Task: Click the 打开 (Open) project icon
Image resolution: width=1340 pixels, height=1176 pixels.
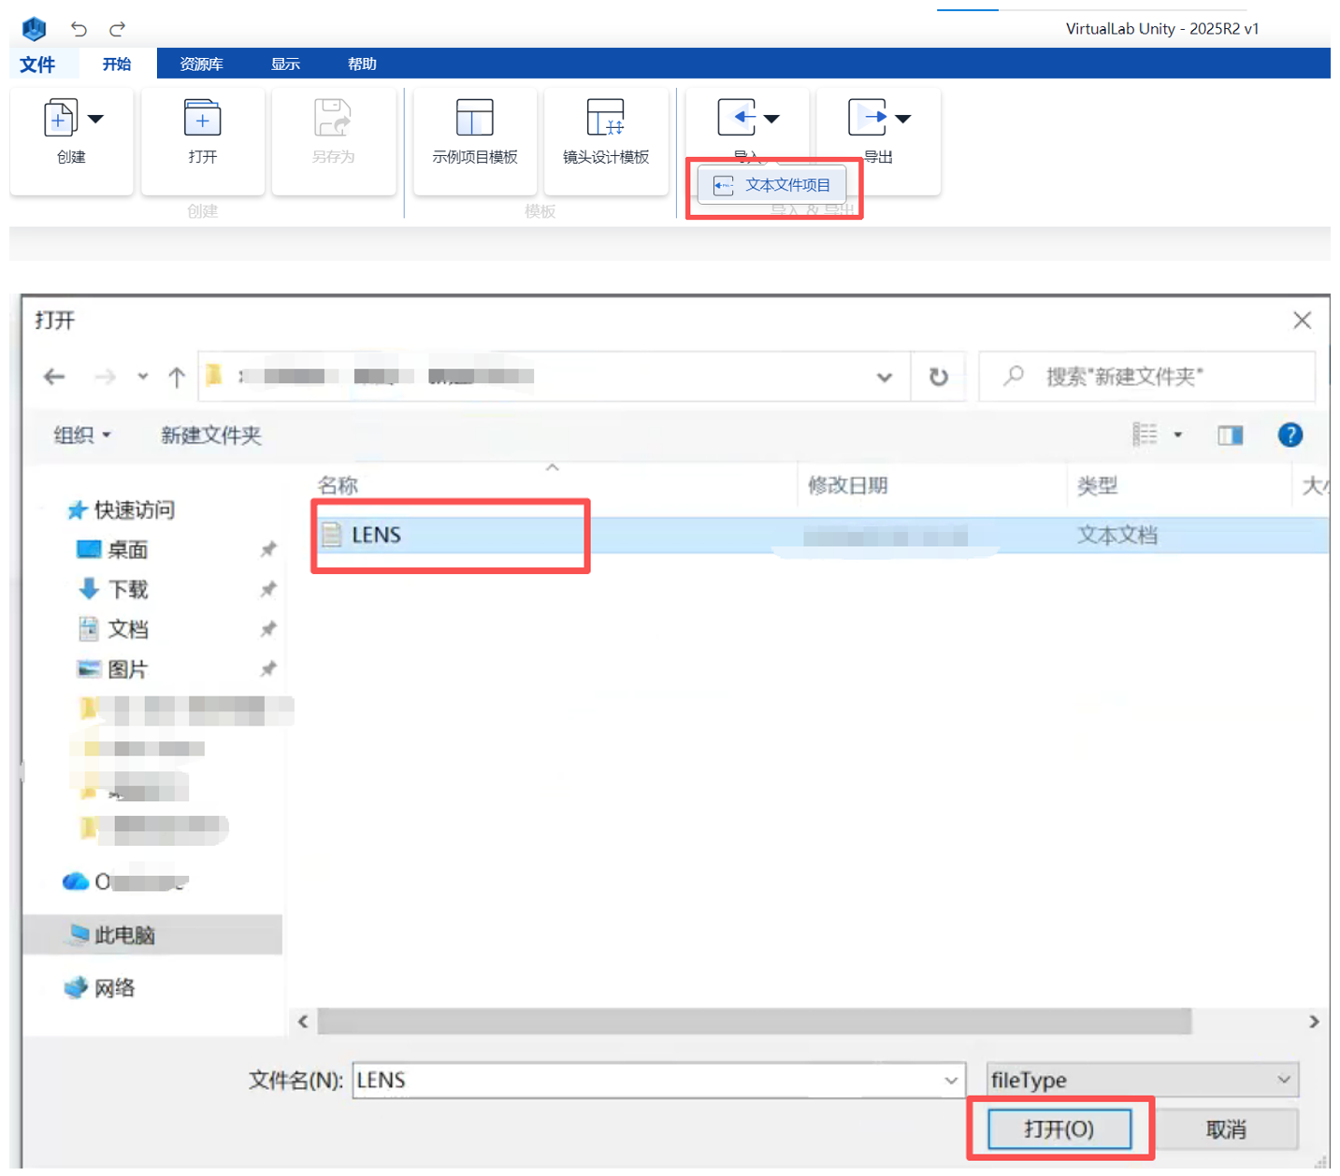Action: 202,119
